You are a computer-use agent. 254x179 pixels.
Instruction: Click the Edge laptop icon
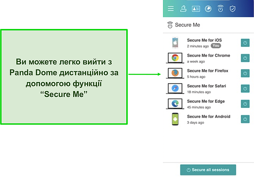[x=175, y=104]
